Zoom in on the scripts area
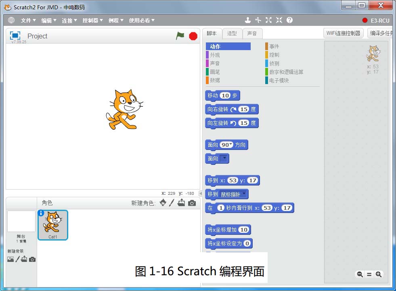Image resolution: width=396 pixels, height=291 pixels. [378, 274]
